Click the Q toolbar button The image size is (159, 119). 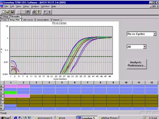click(50, 12)
